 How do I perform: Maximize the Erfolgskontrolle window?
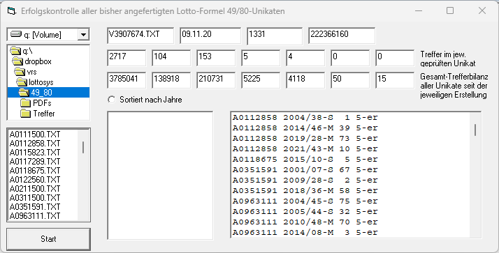(450, 10)
